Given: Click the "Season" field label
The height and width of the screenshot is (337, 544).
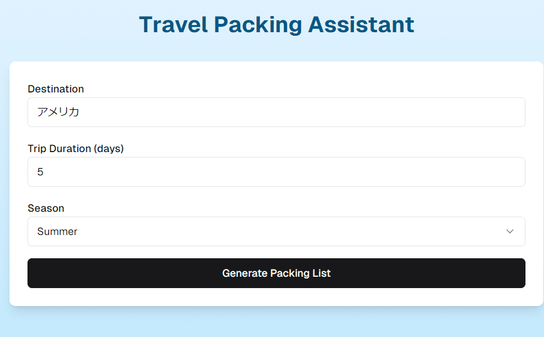Looking at the screenshot, I should (x=46, y=208).
